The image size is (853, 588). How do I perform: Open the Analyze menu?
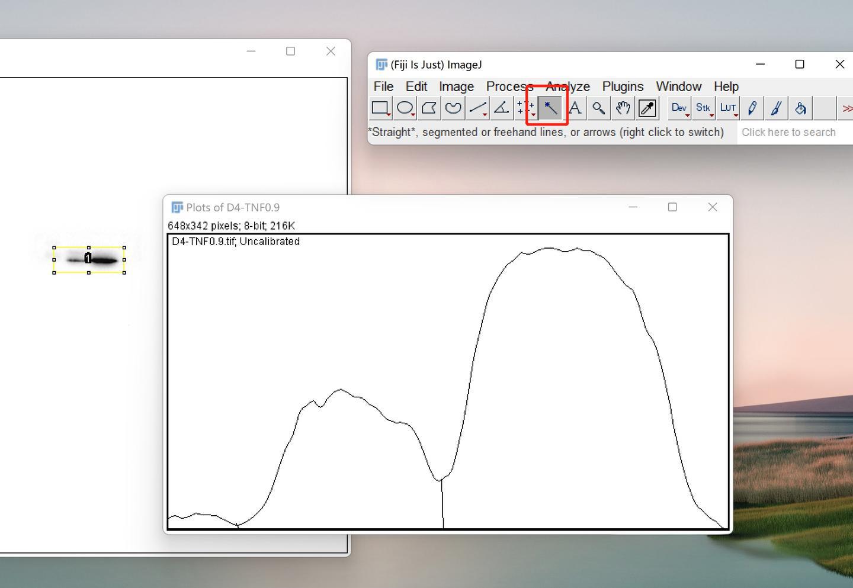(x=568, y=86)
